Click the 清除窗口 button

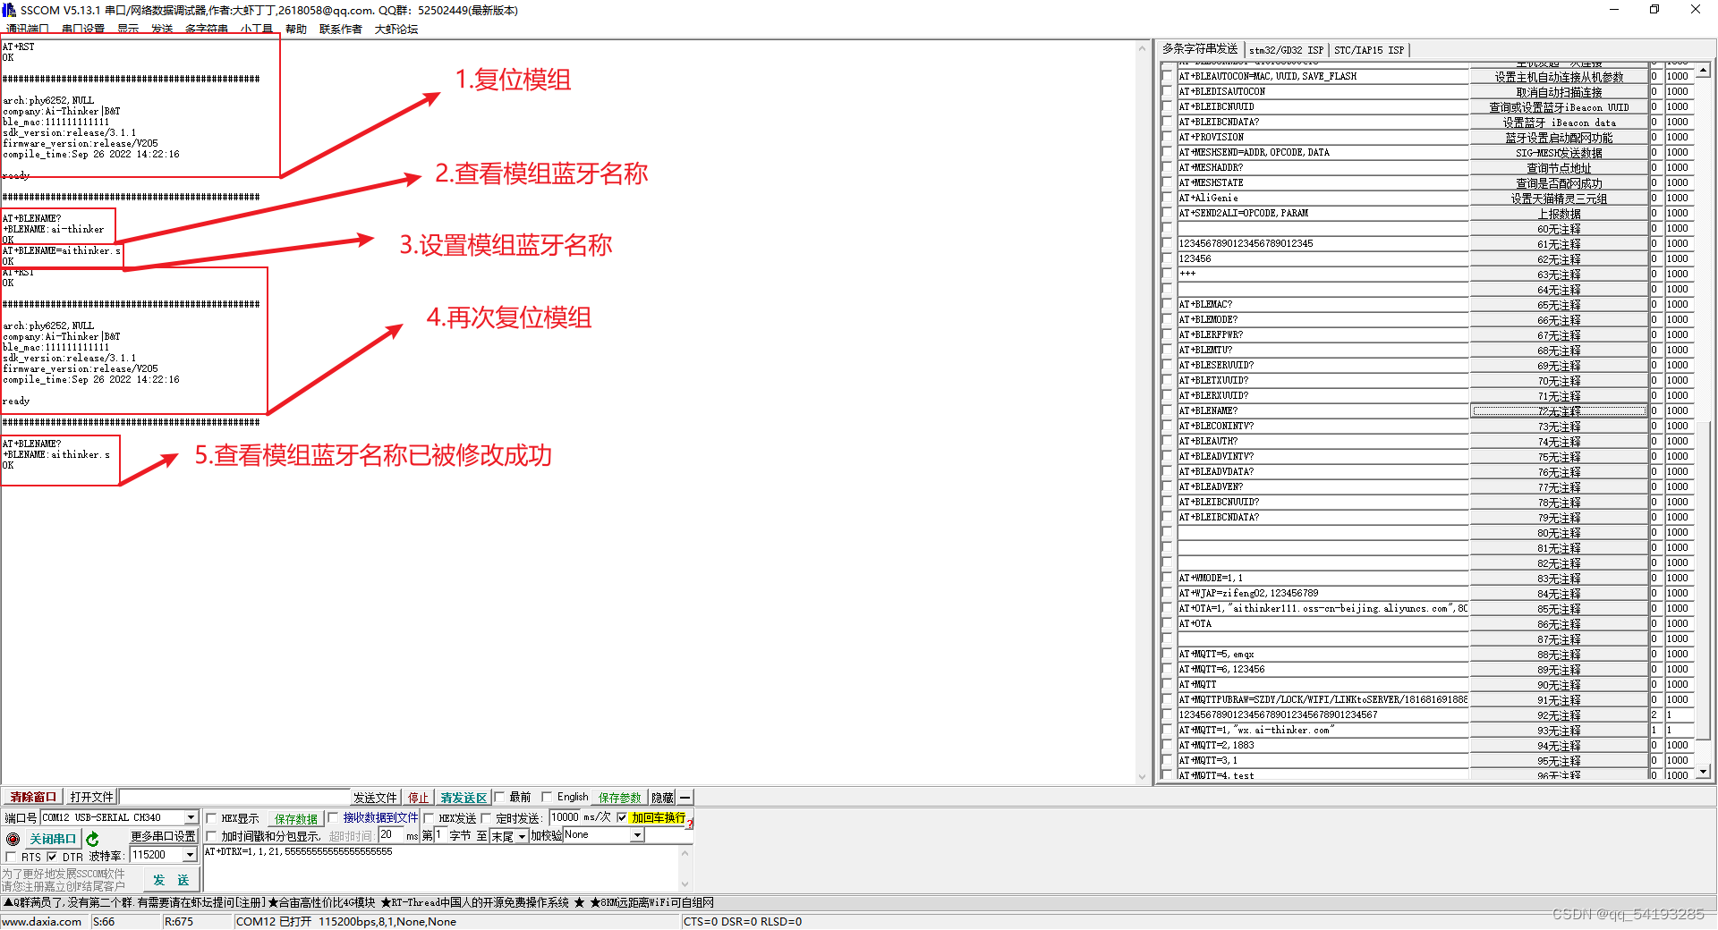tap(33, 797)
